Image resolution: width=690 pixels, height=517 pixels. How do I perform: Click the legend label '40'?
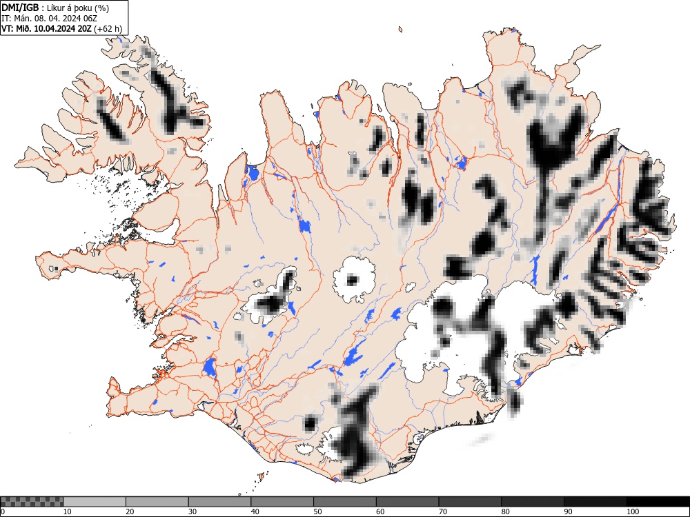point(255,511)
